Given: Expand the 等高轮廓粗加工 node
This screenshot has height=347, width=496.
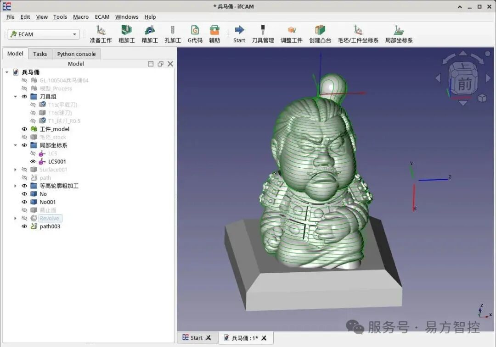Looking at the screenshot, I should click(15, 186).
